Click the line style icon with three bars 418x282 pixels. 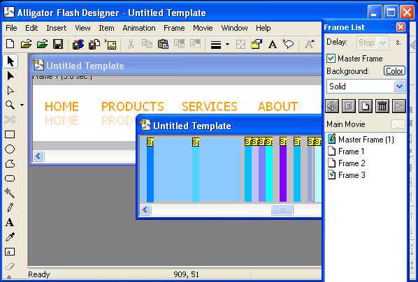point(216,45)
